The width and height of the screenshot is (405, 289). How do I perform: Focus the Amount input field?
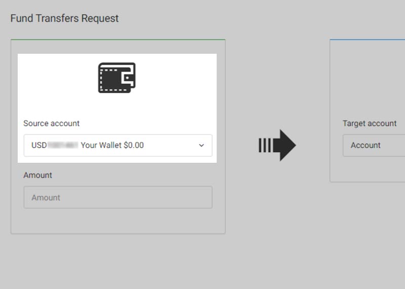pyautogui.click(x=117, y=198)
